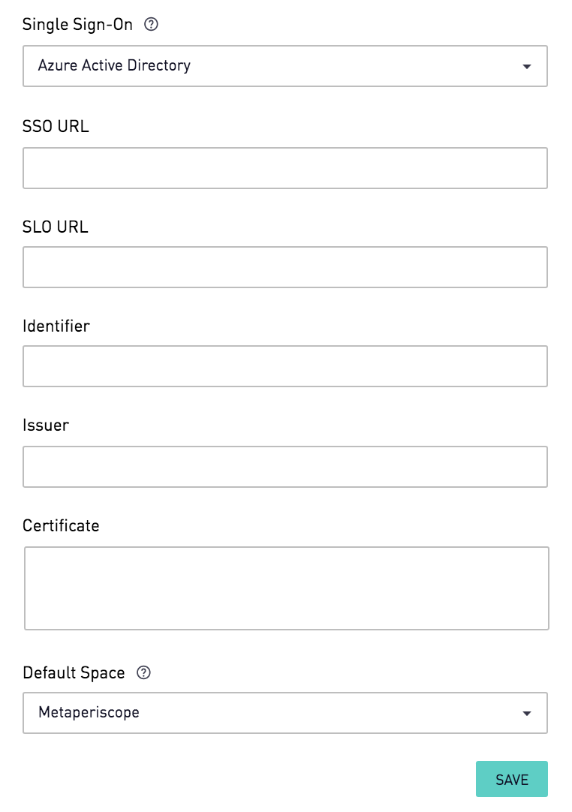The width and height of the screenshot is (572, 812).
Task: Click the Default Space label text
Action: pos(74,672)
